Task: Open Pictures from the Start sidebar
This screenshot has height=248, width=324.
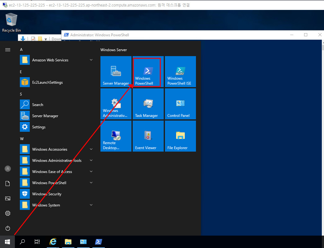Action: tap(8, 198)
